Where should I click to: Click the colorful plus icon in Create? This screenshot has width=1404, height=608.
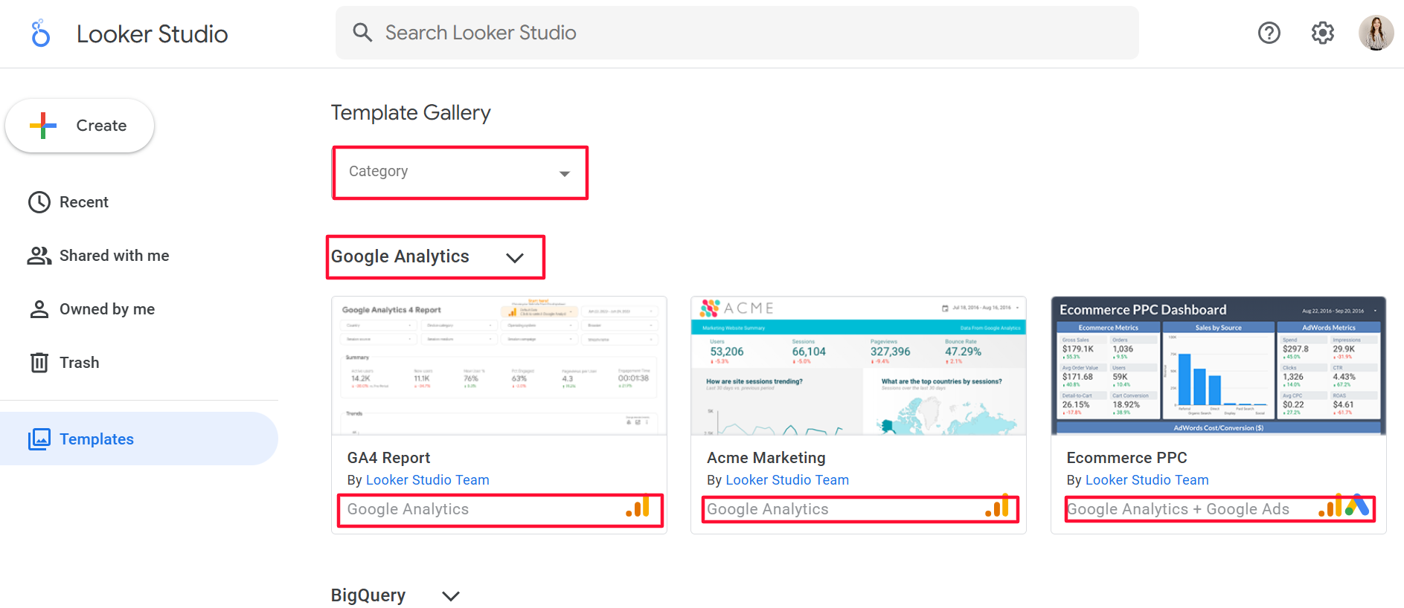[x=43, y=126]
